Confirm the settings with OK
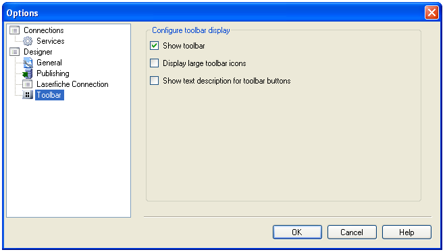Image resolution: width=445 pixels, height=252 pixels. coord(297,232)
